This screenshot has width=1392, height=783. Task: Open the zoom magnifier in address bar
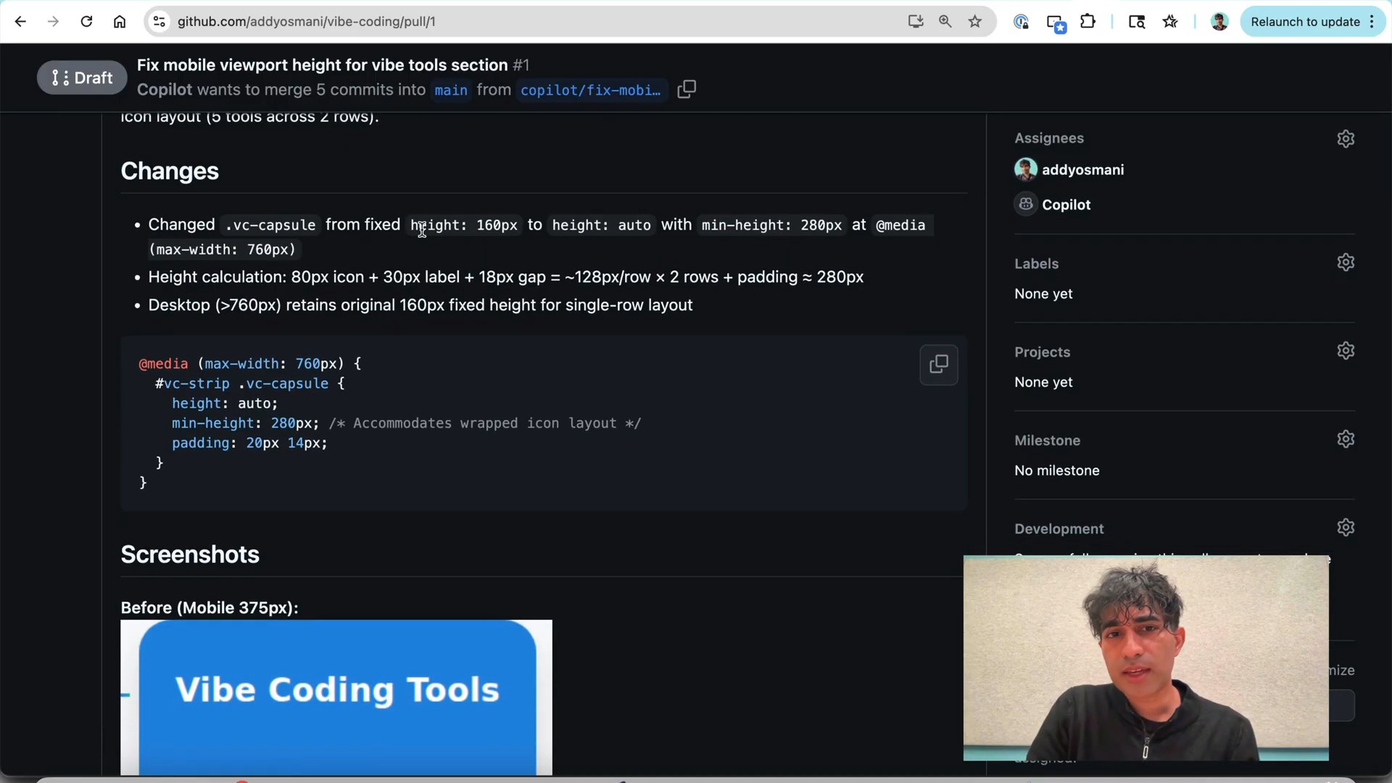945,22
